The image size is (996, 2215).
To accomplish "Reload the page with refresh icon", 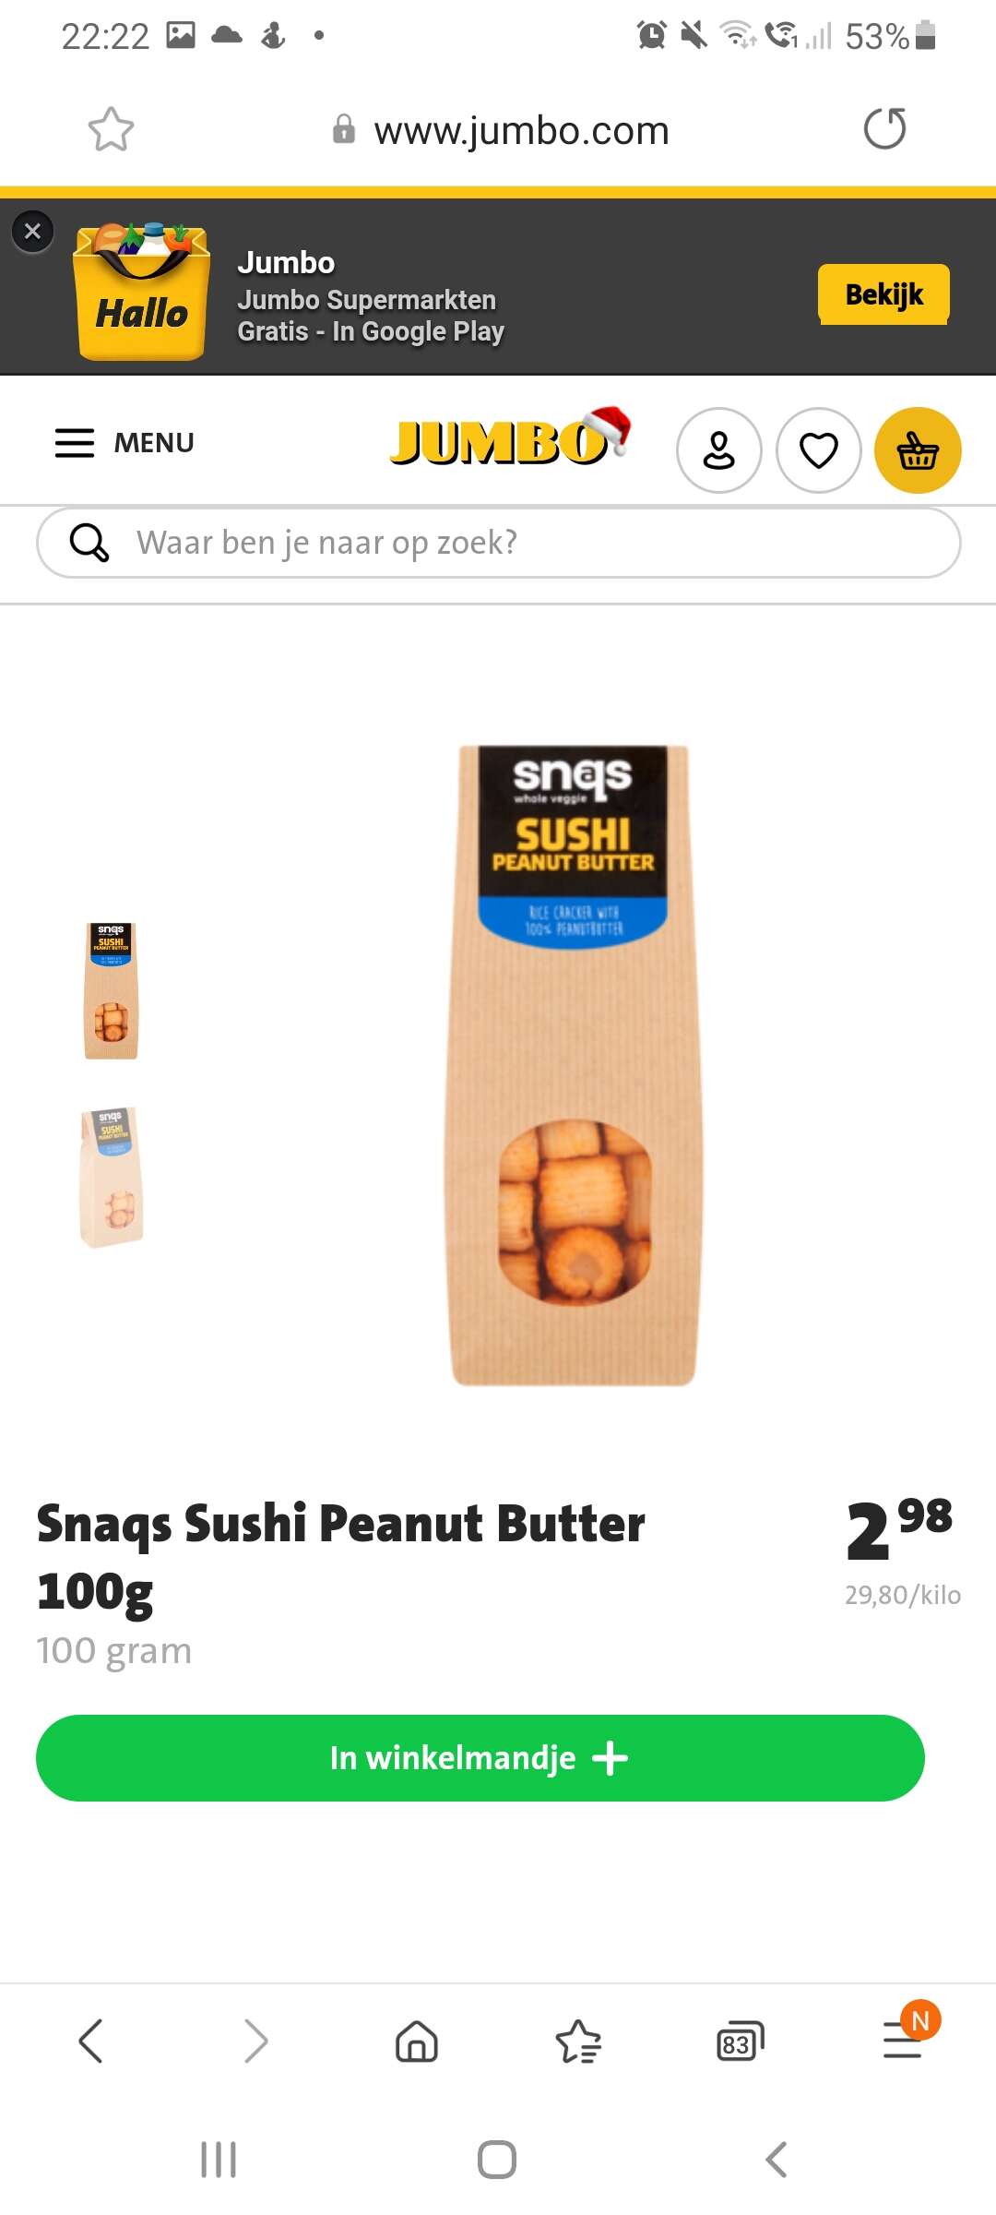I will [x=884, y=128].
